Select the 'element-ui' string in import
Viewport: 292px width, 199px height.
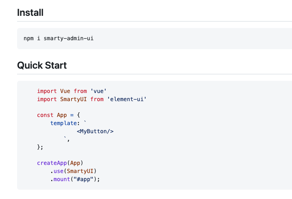point(126,99)
